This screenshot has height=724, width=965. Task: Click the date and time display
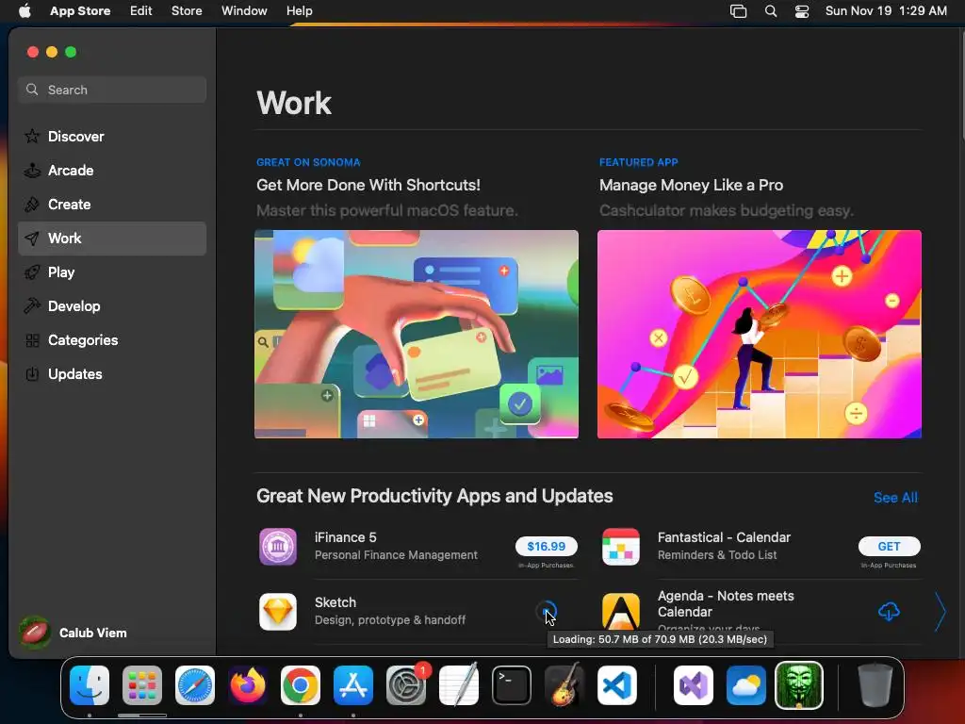[886, 11]
